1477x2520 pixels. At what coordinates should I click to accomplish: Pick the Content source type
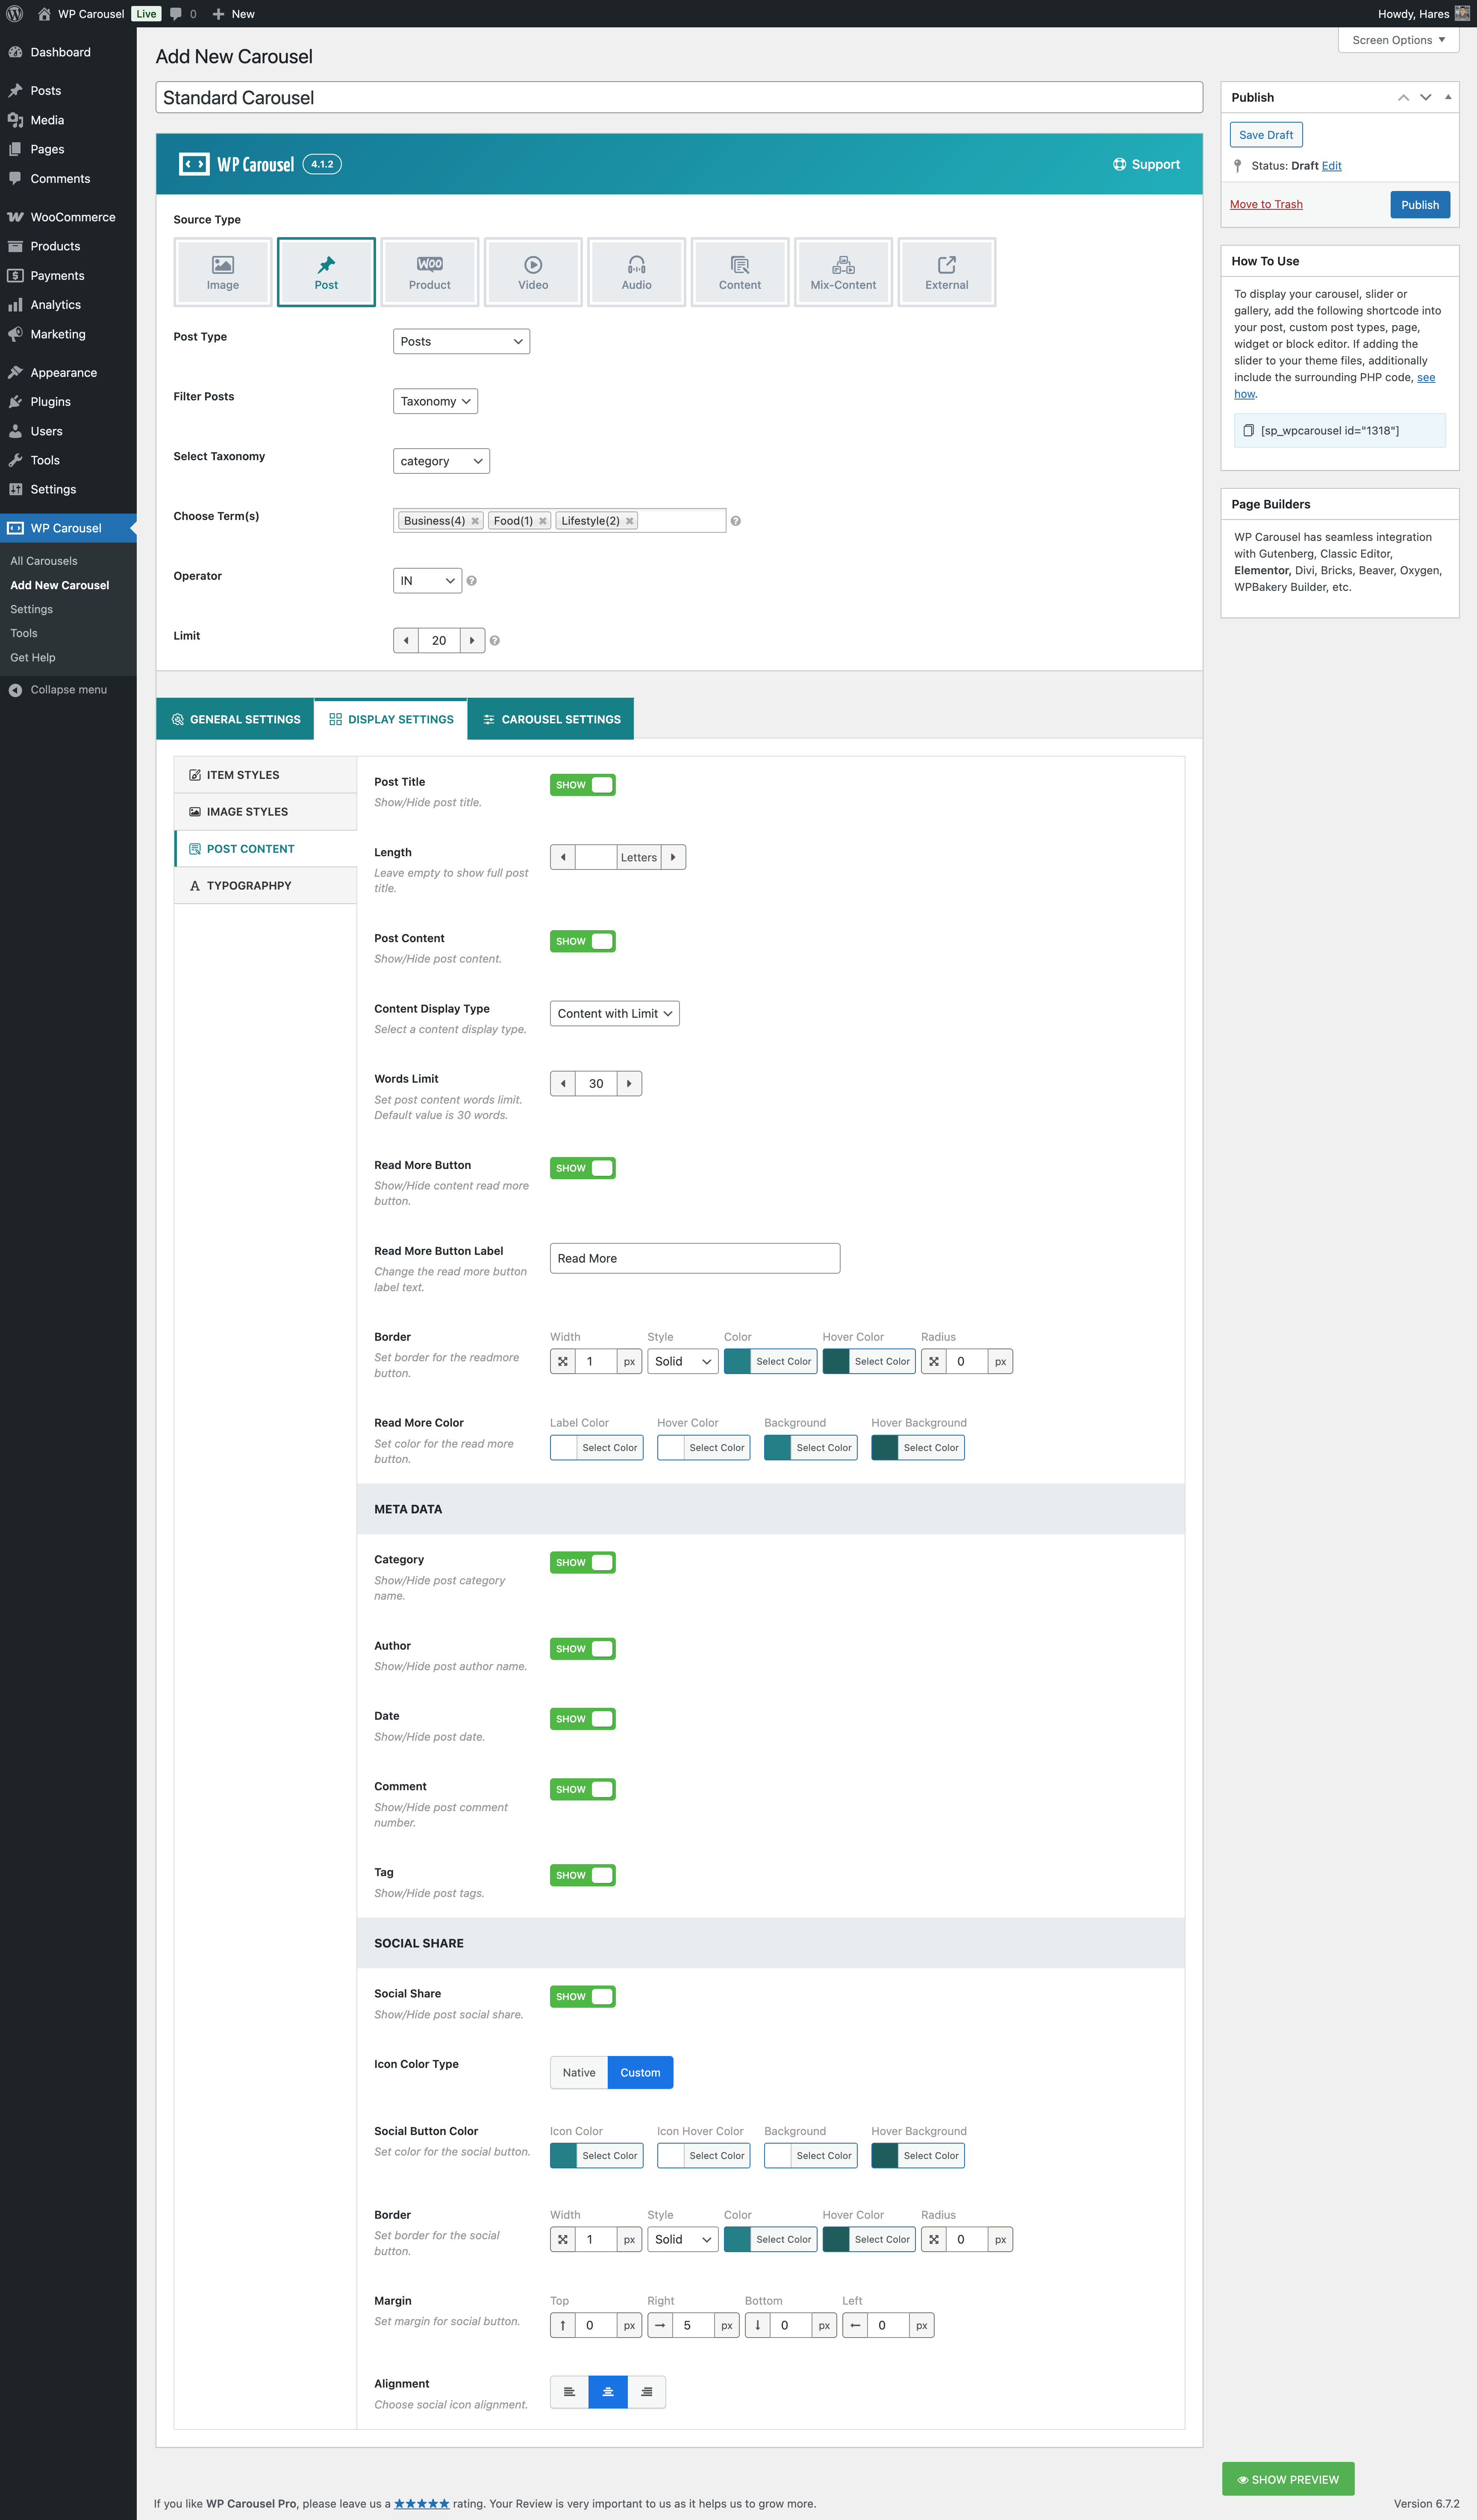(x=740, y=272)
